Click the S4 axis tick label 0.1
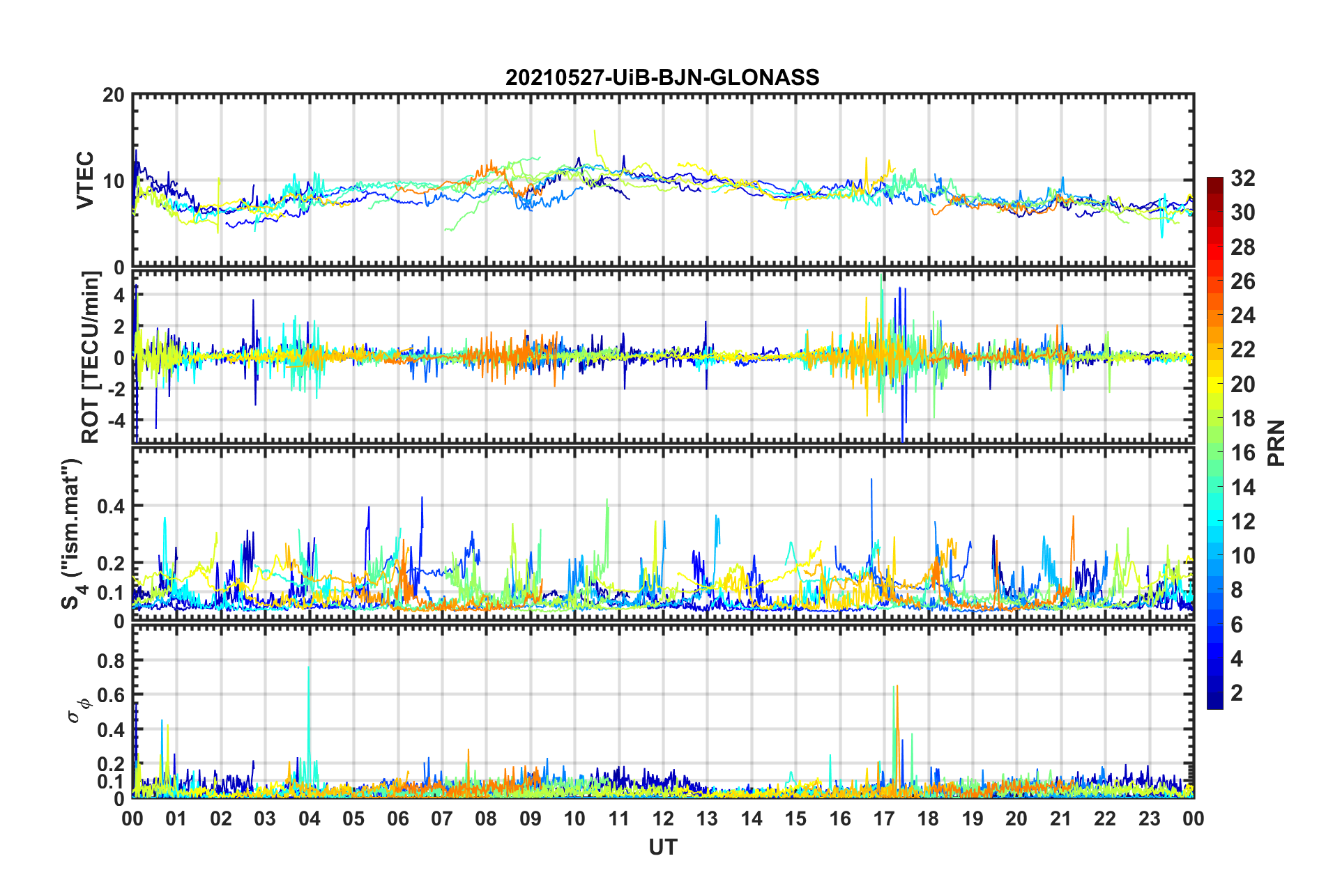Image resolution: width=1326 pixels, height=886 pixels. tap(111, 593)
